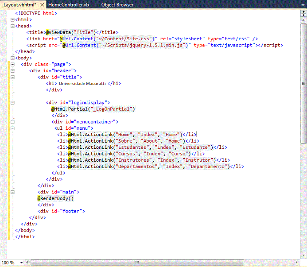
Task: Click the text Universidade Macoratti
Action: click(82, 84)
